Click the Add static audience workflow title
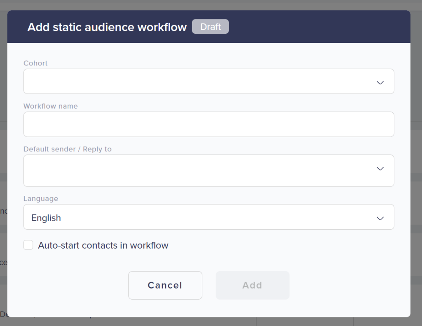This screenshot has width=422, height=326. point(107,28)
